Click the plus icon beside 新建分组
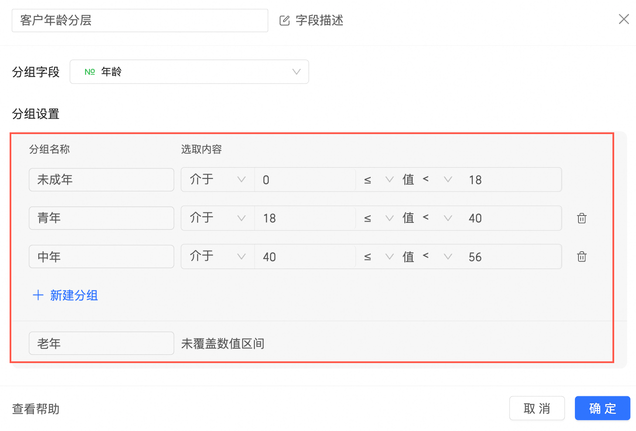This screenshot has width=636, height=431. [x=38, y=295]
